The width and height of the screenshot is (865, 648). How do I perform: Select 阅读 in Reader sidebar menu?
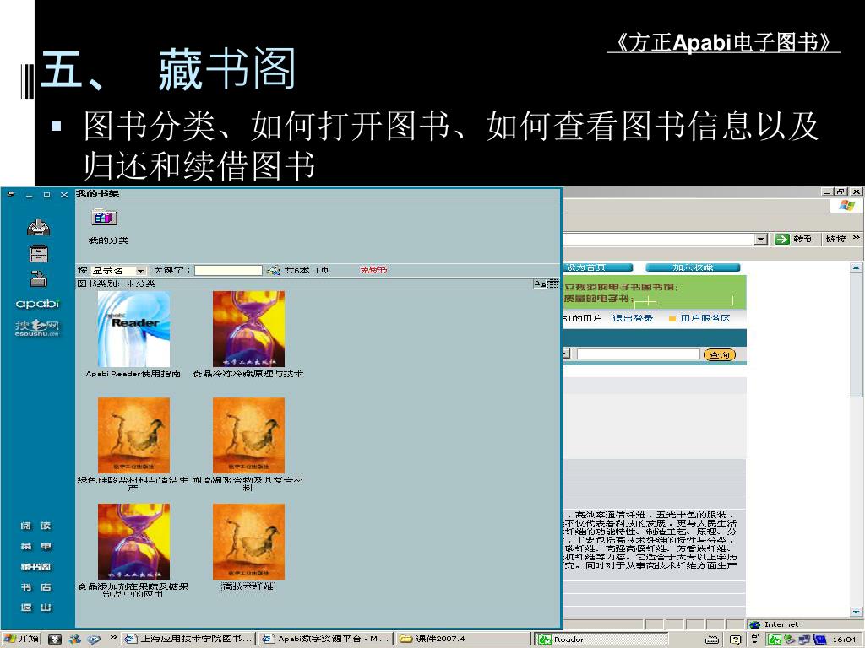point(35,526)
